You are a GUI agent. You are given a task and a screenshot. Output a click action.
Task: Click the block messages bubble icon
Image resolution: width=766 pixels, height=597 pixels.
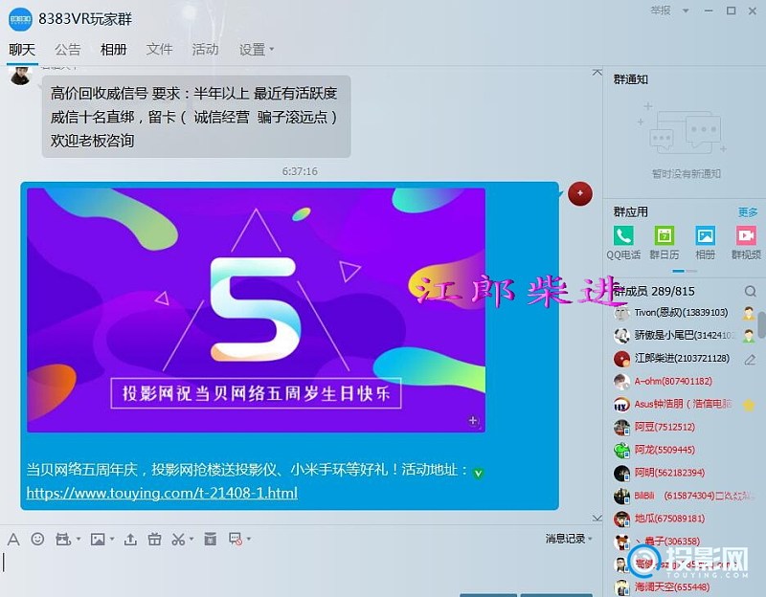click(236, 539)
